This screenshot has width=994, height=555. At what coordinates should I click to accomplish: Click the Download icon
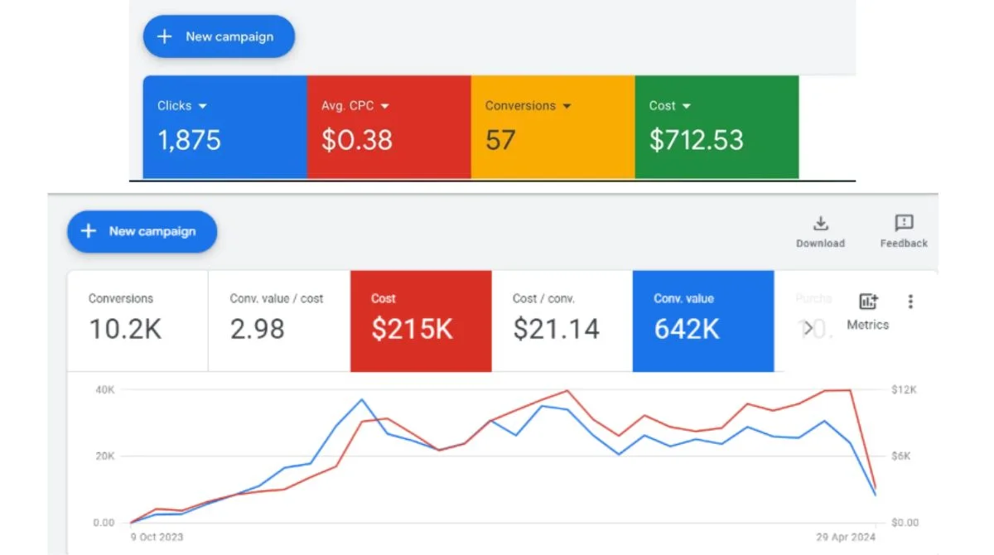tap(821, 224)
